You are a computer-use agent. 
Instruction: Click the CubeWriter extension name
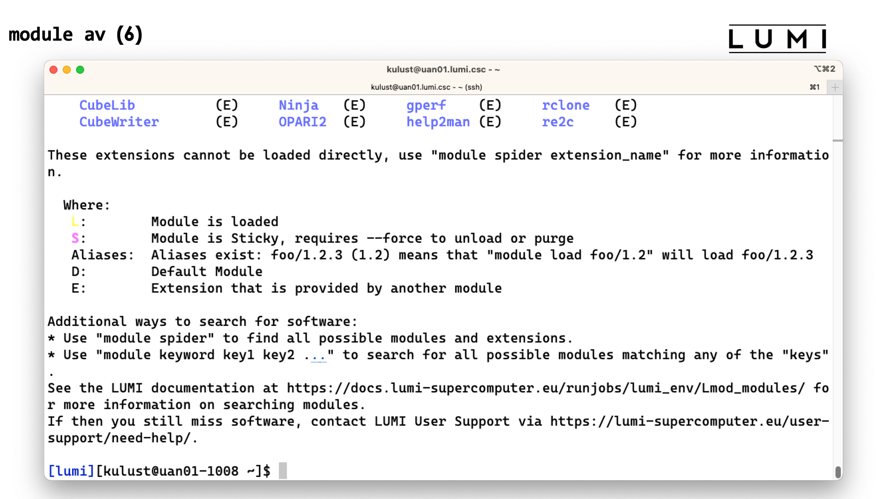point(119,122)
